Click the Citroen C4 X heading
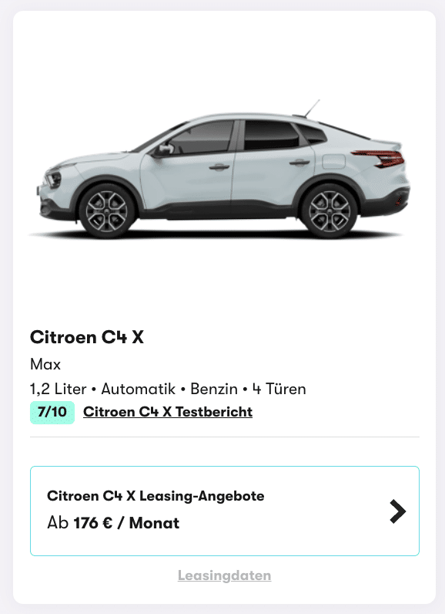 (87, 337)
